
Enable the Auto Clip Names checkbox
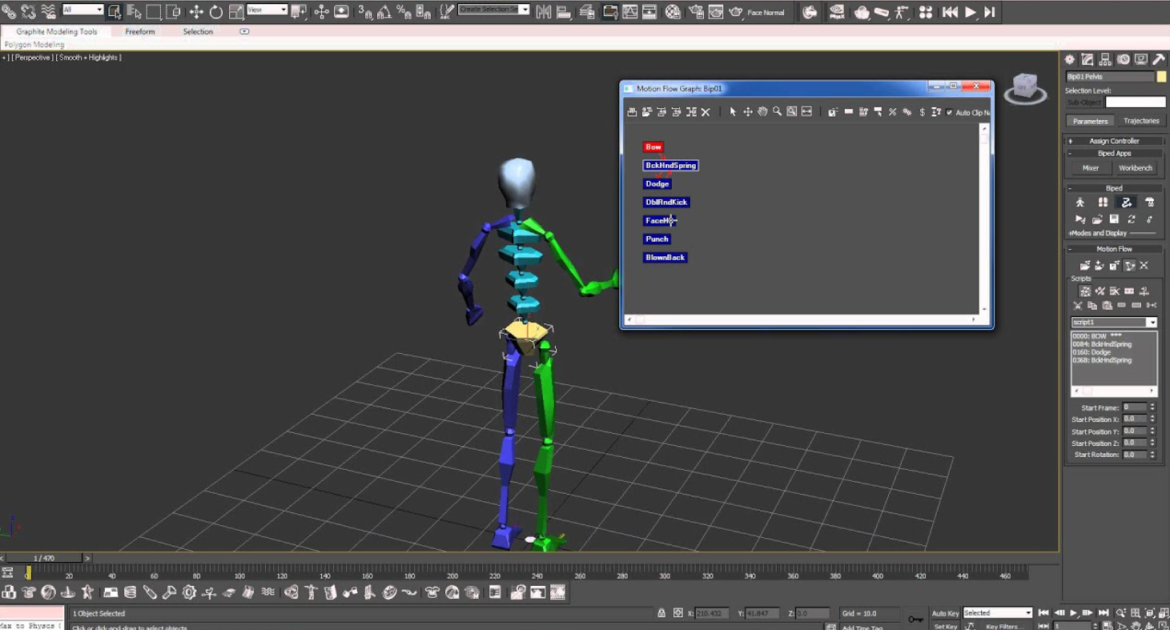(x=948, y=112)
